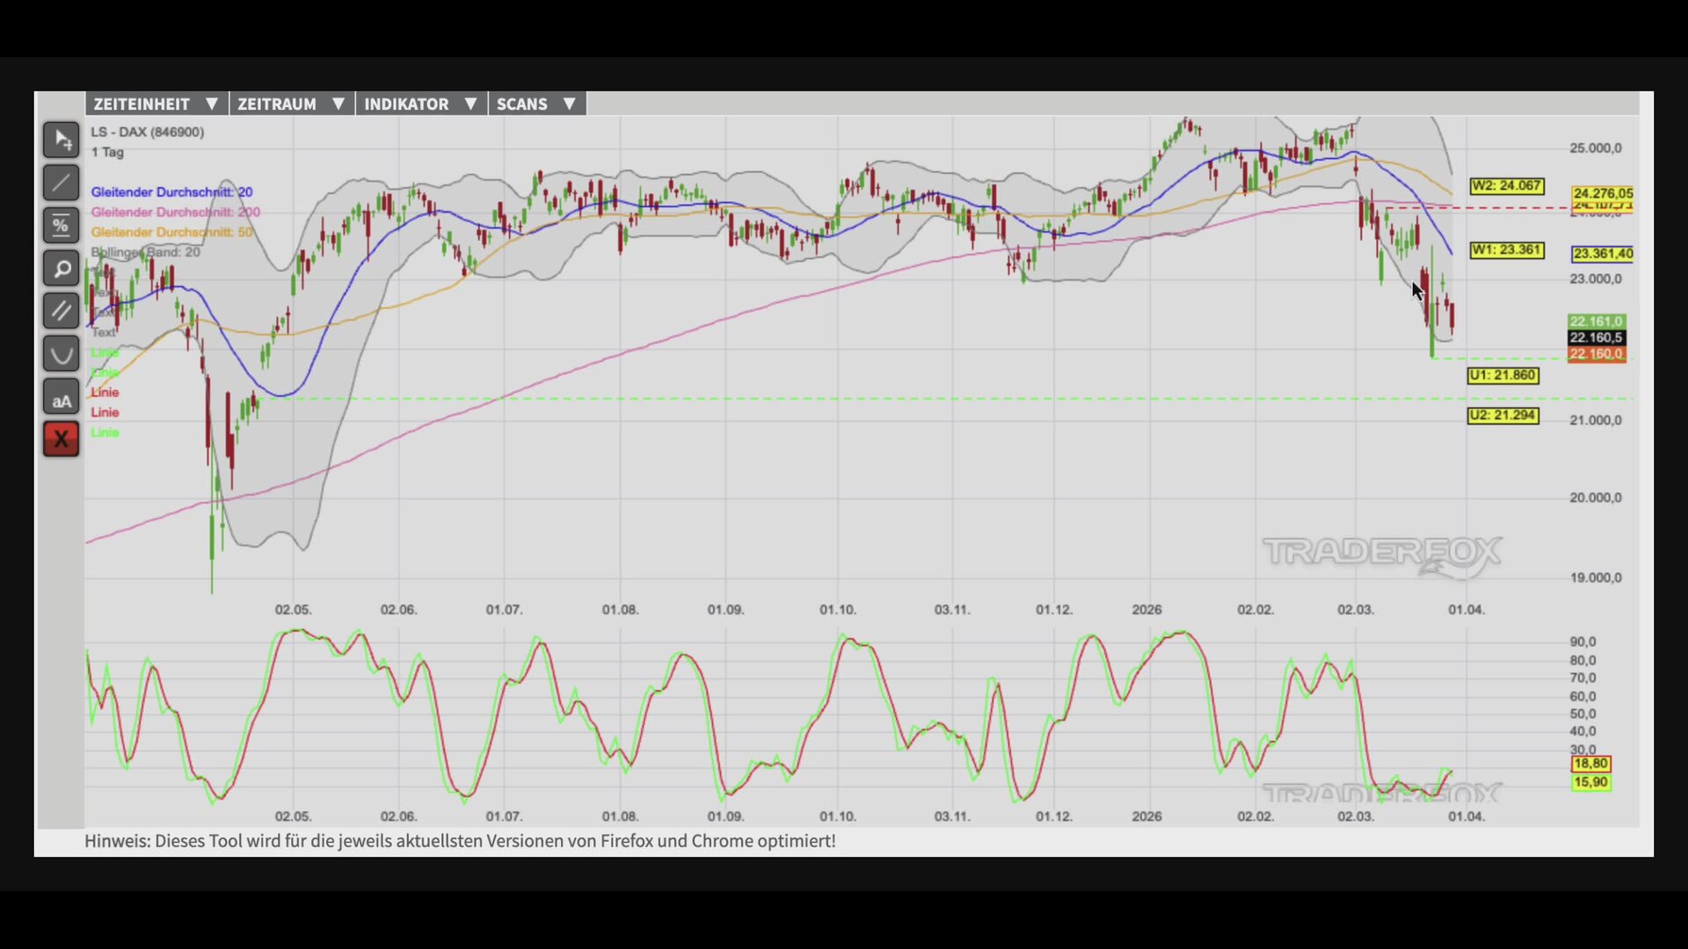Click the U2: 21.294 support label
This screenshot has width=1688, height=949.
click(1502, 416)
